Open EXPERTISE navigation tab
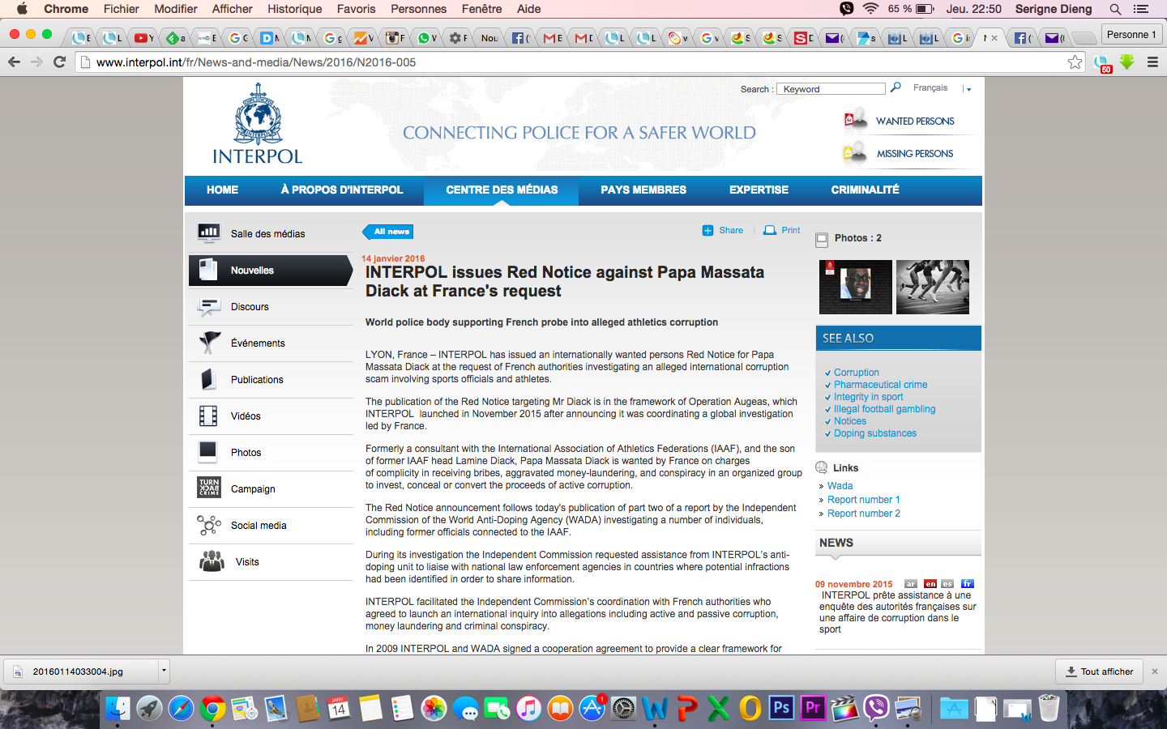The height and width of the screenshot is (729, 1167). [759, 190]
